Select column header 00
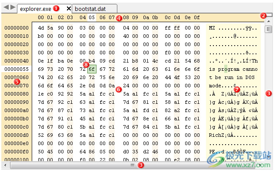 click(x=41, y=17)
